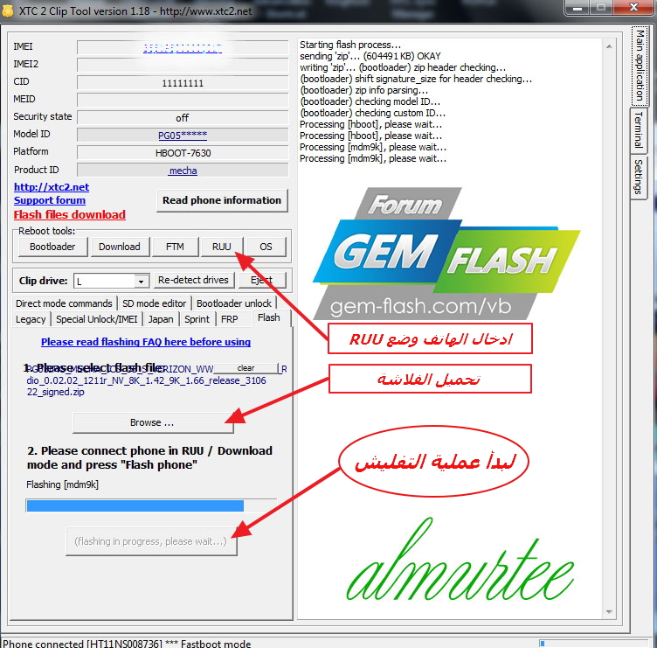Click the MEID empty field
This screenshot has height=648, width=657.
click(183, 101)
